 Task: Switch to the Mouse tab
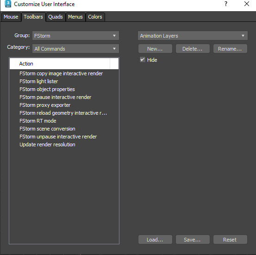point(11,17)
